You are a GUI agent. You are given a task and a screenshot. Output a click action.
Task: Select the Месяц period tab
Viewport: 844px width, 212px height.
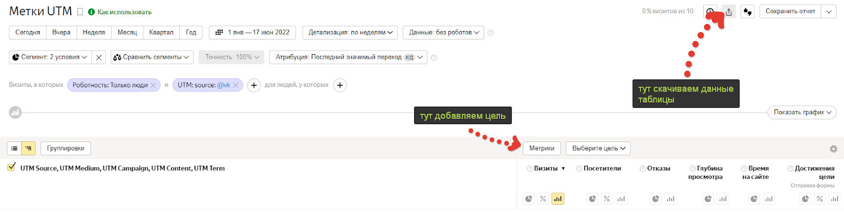point(127,33)
